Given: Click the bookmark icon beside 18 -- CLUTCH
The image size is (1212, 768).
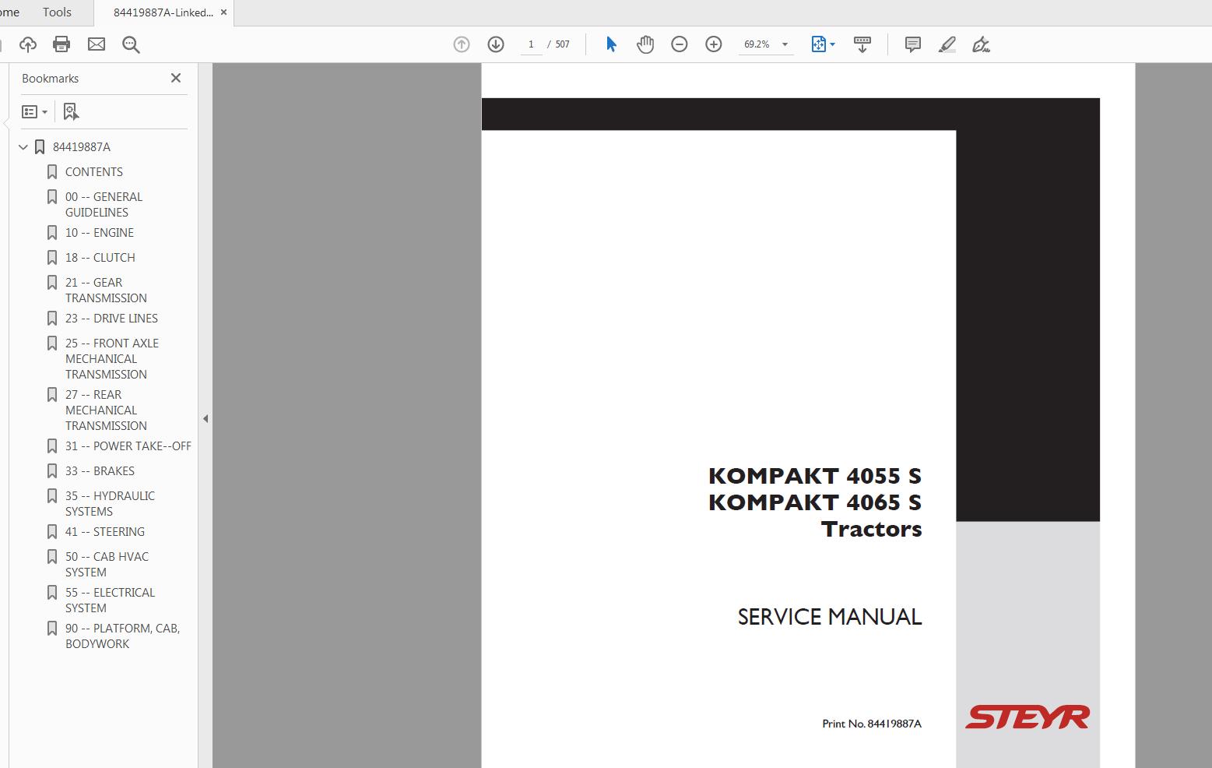Looking at the screenshot, I should 52,258.
